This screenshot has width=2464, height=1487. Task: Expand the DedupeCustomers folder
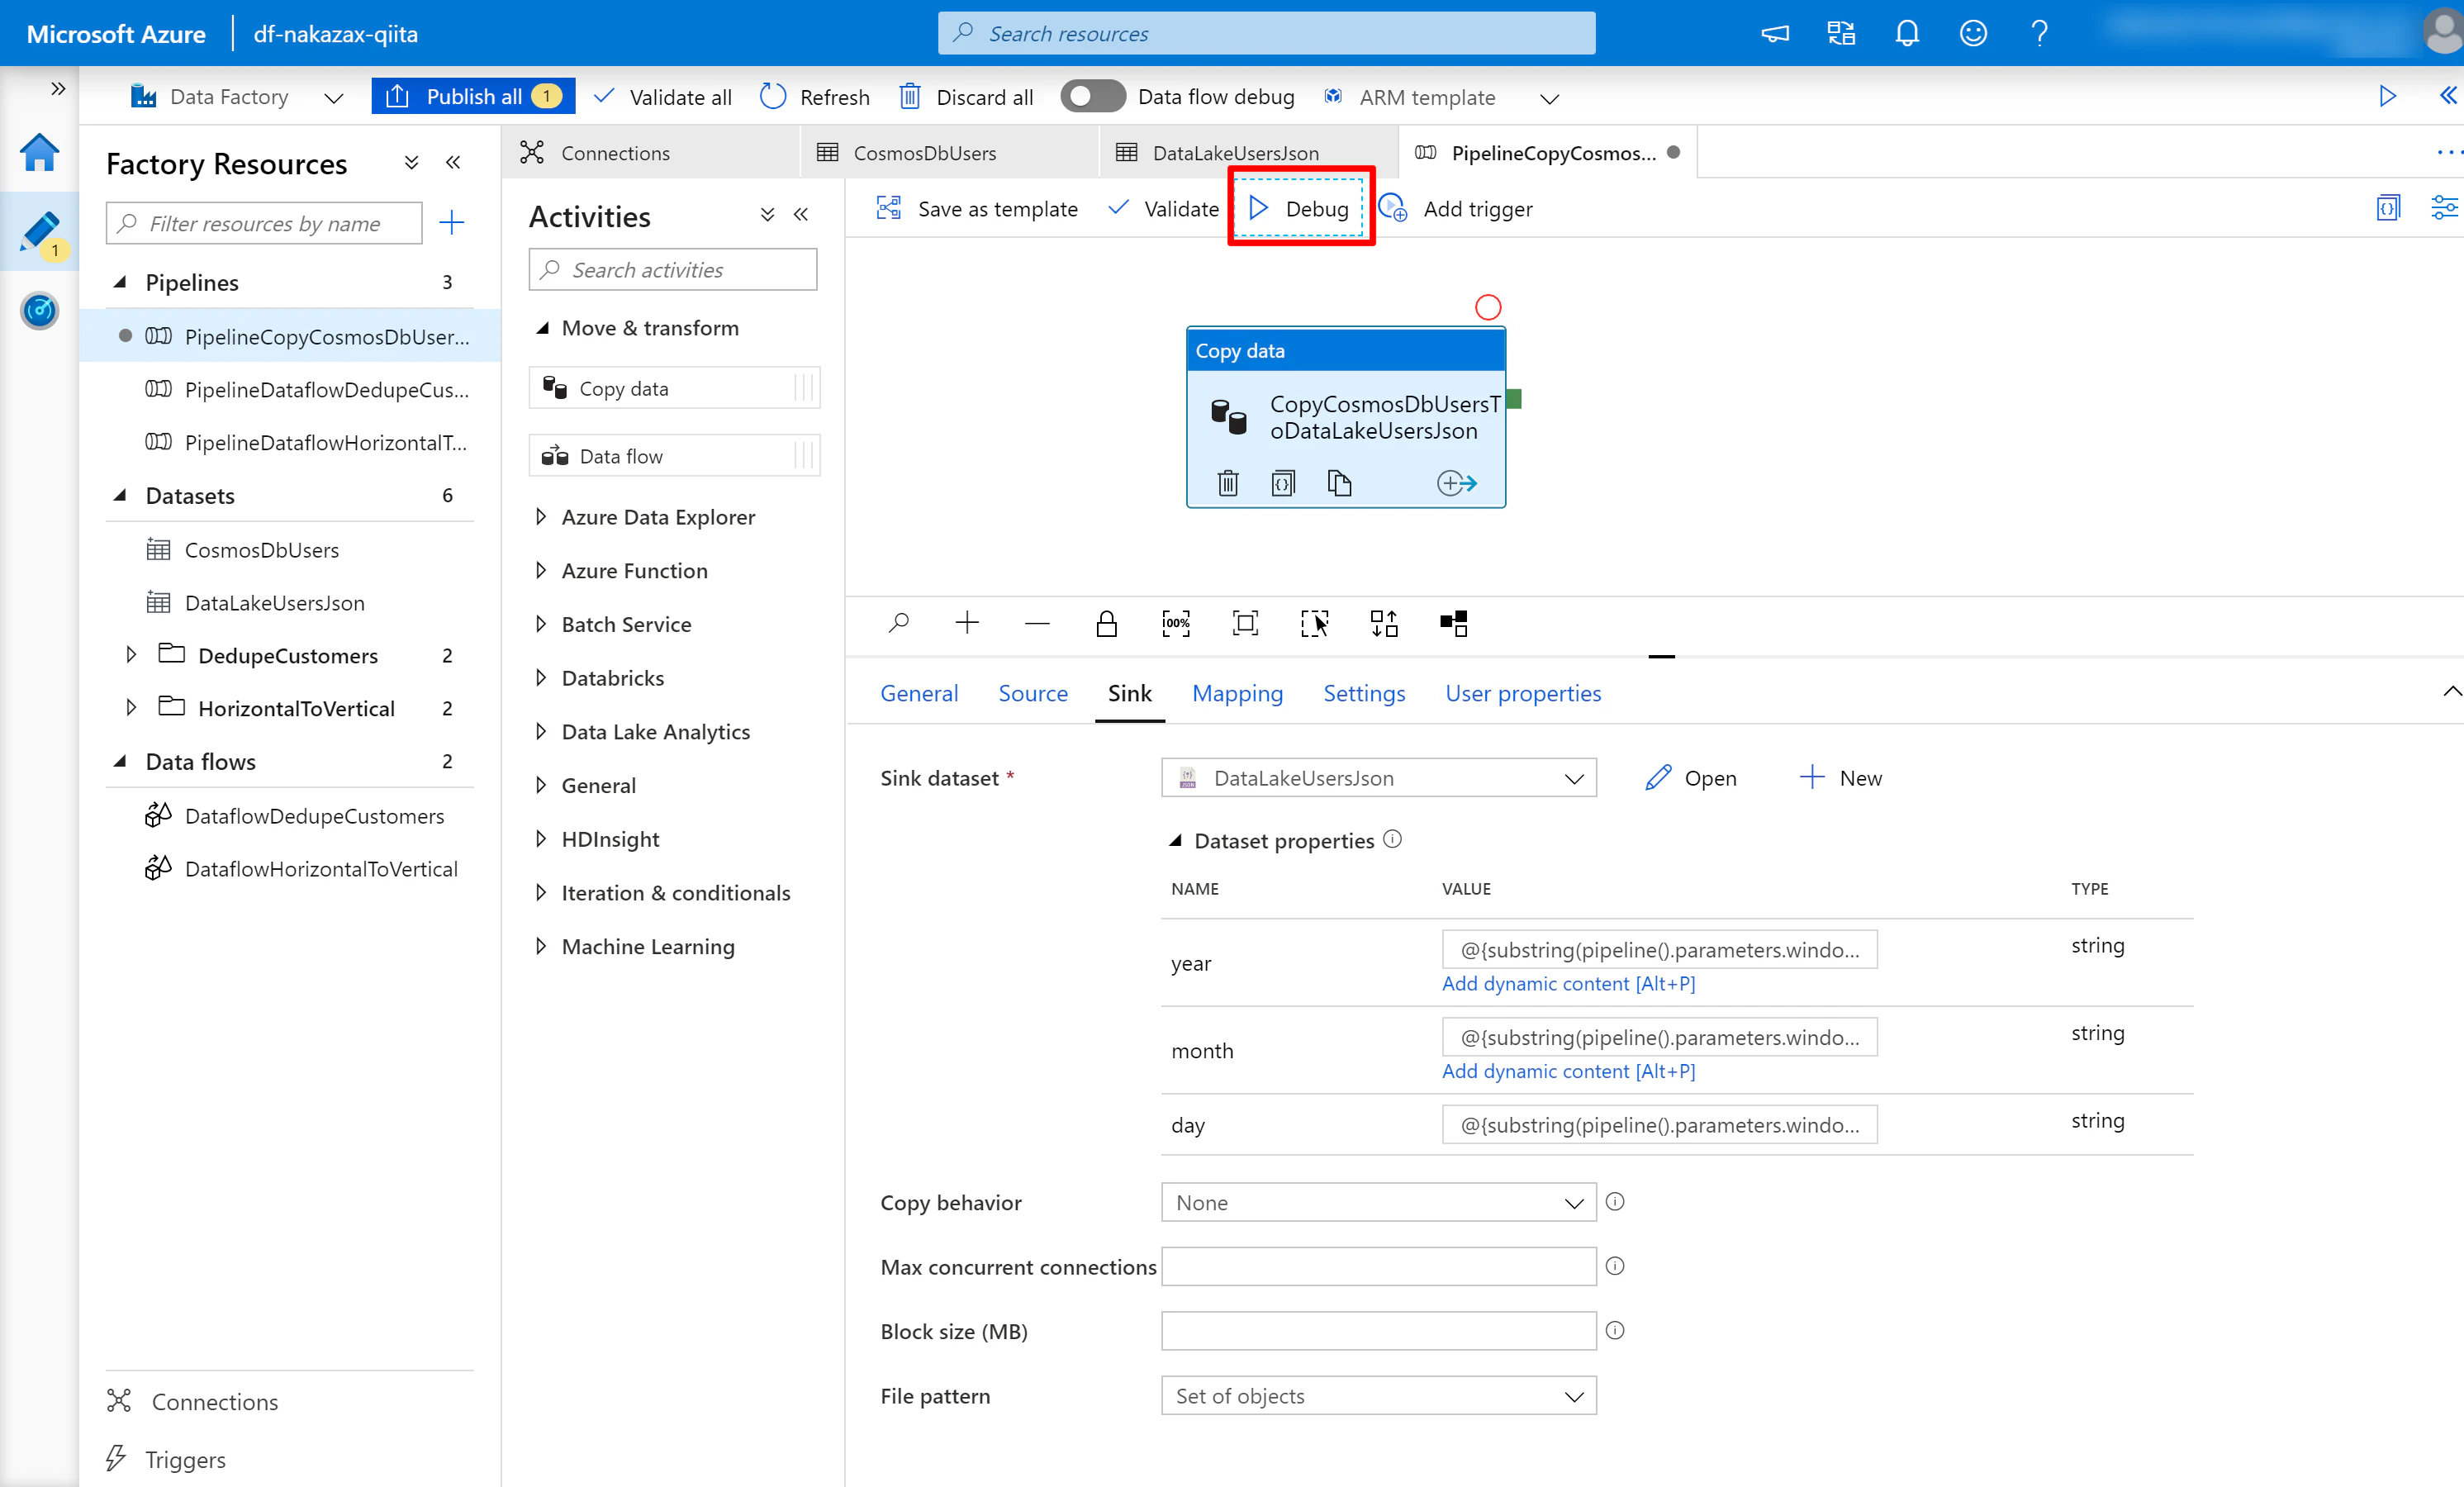pyautogui.click(x=131, y=655)
